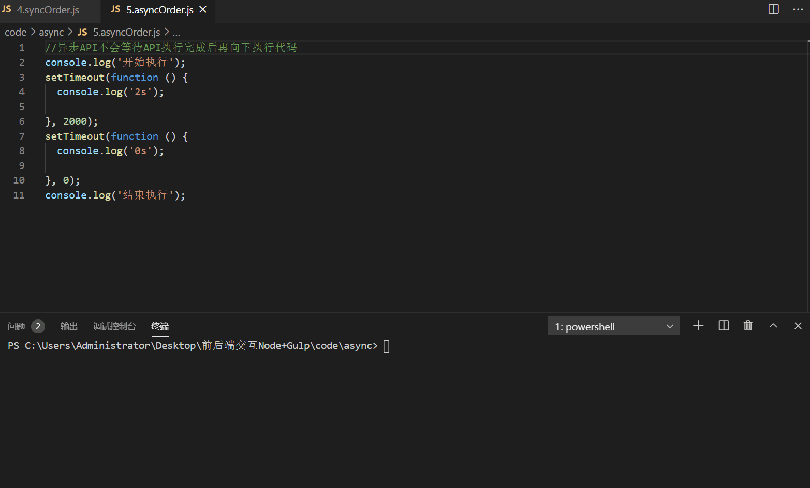This screenshot has width=810, height=488.
Task: Click the '0s' string on line 8
Action: [x=141, y=151]
